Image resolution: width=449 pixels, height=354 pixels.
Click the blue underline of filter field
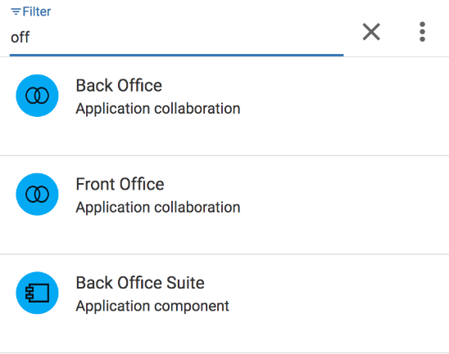[177, 55]
